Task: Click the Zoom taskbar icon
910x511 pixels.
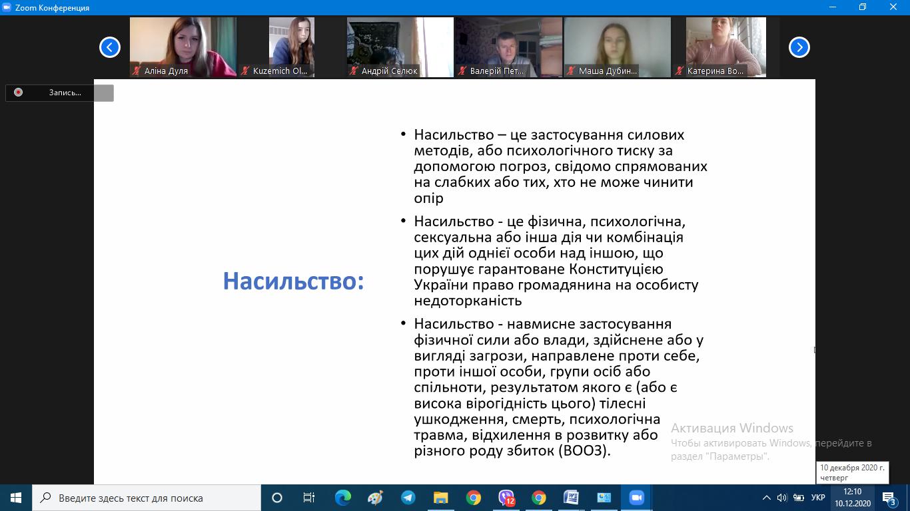Action: 636,498
